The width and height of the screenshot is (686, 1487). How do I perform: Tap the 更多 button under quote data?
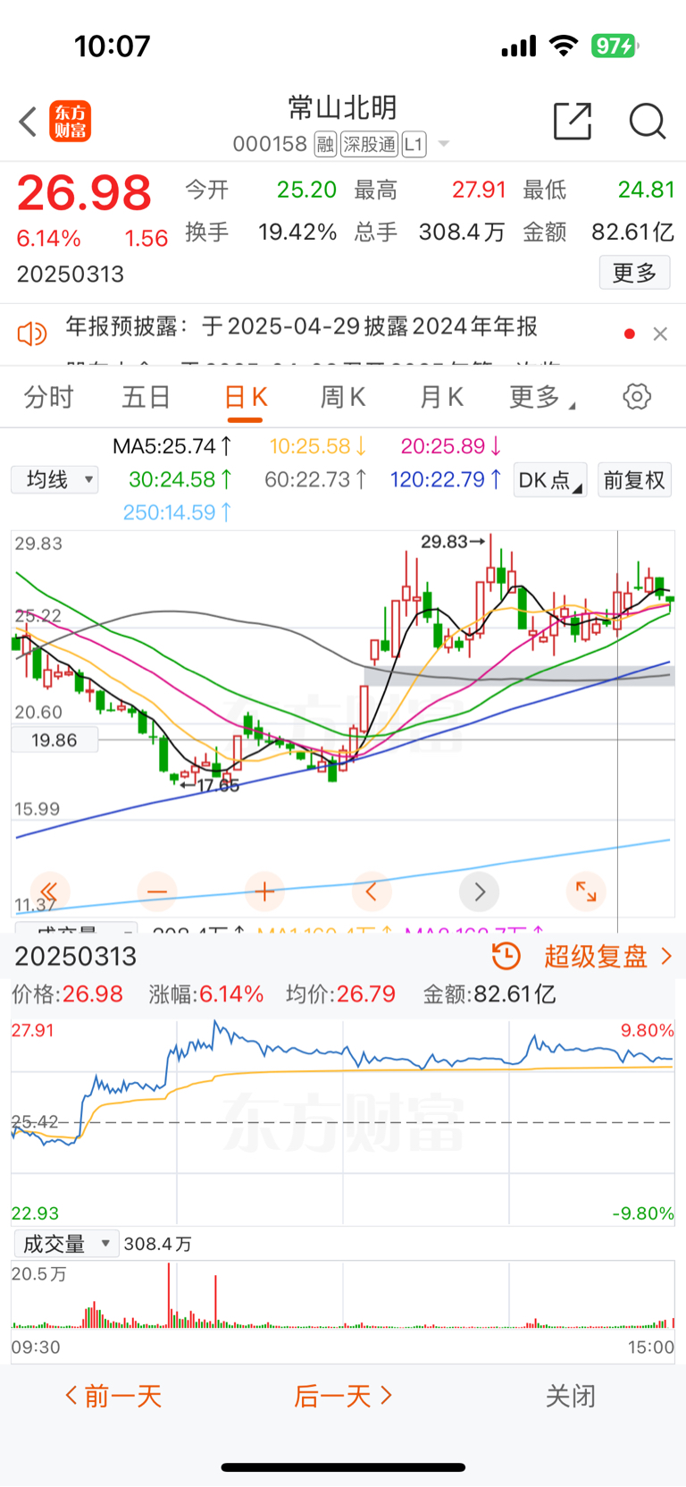click(634, 273)
